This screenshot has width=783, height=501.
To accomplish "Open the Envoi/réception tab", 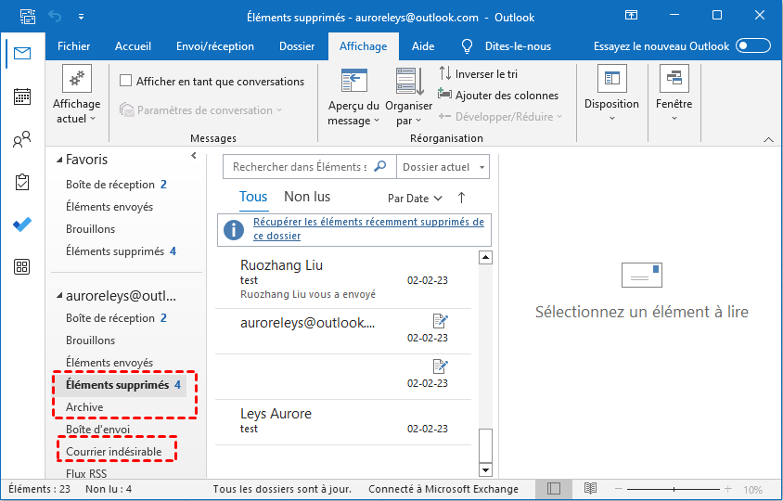I will point(215,46).
